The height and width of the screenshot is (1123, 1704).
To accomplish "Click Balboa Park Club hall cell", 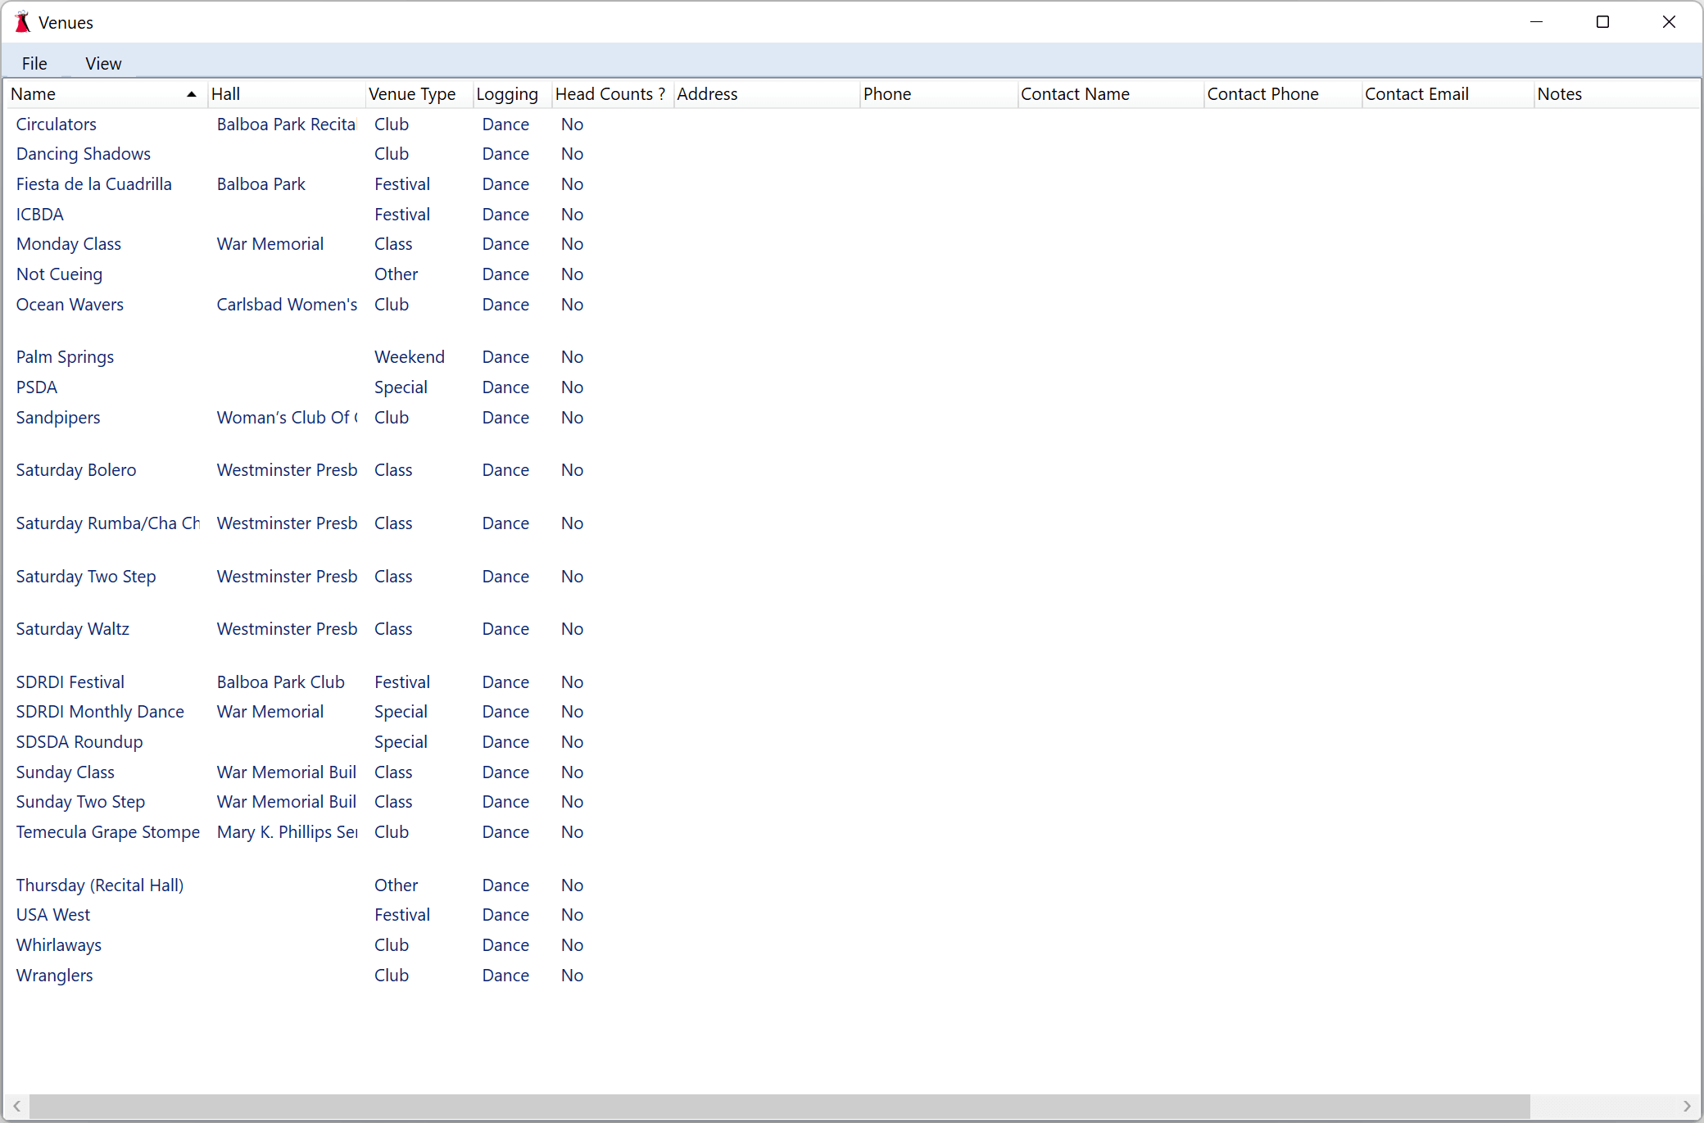I will point(281,682).
